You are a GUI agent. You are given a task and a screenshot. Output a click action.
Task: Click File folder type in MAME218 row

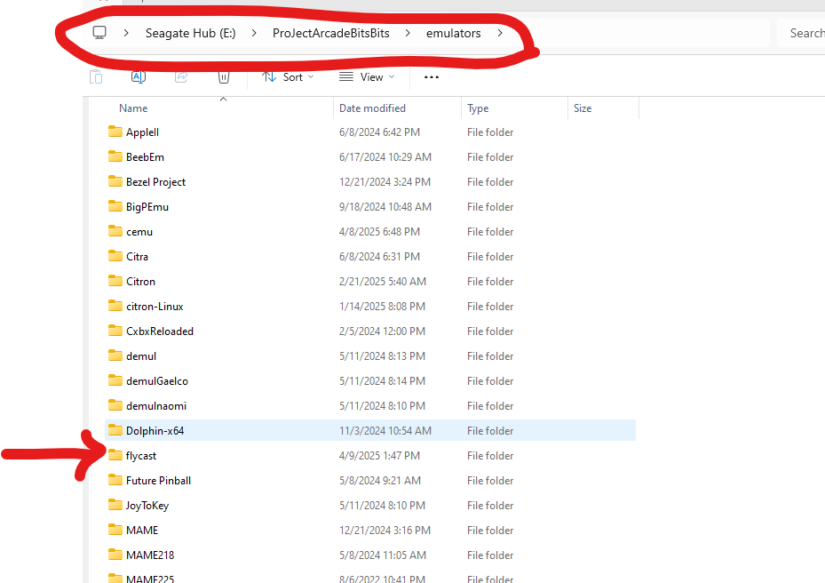490,555
